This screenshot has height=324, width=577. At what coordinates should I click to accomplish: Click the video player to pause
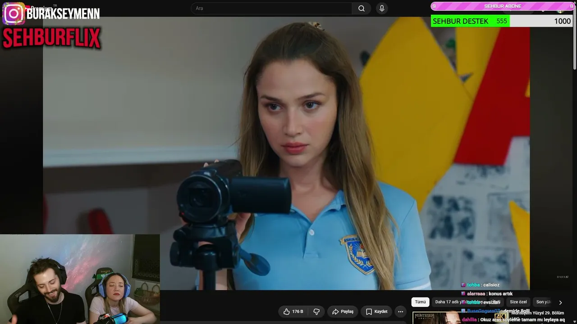pos(286,153)
